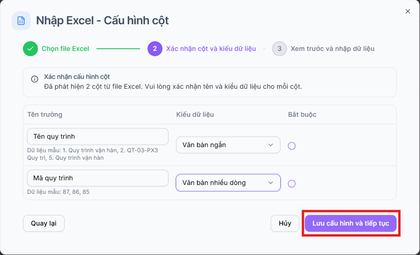
Task: Focus the Mã quy trình field name input
Action: [98, 178]
